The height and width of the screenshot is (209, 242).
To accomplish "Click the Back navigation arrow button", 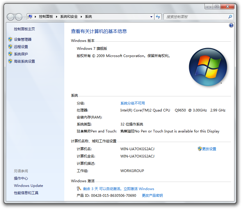I will [11, 17].
